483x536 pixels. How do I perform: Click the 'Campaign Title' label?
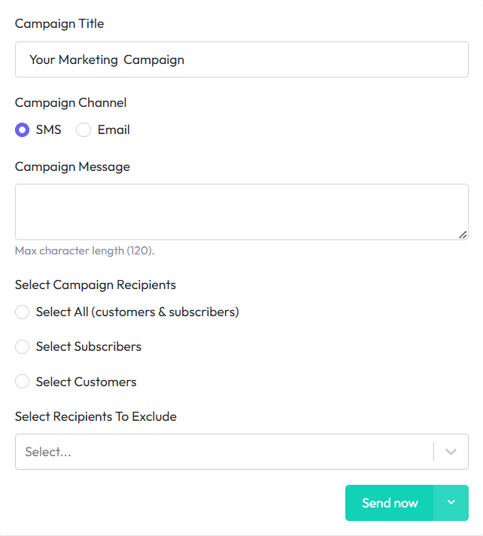click(x=59, y=23)
